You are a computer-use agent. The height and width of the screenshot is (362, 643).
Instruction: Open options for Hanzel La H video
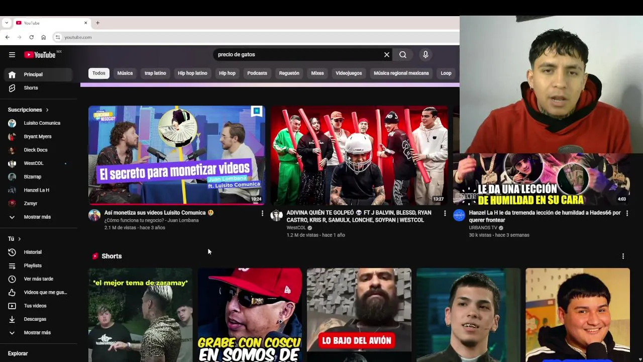(627, 213)
